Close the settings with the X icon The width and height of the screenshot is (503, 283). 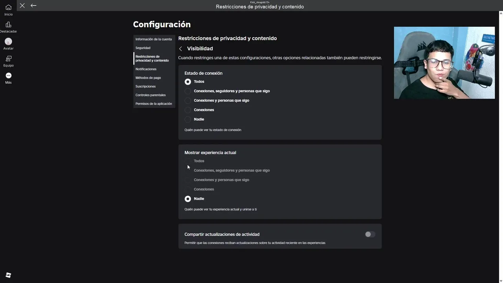click(x=22, y=6)
